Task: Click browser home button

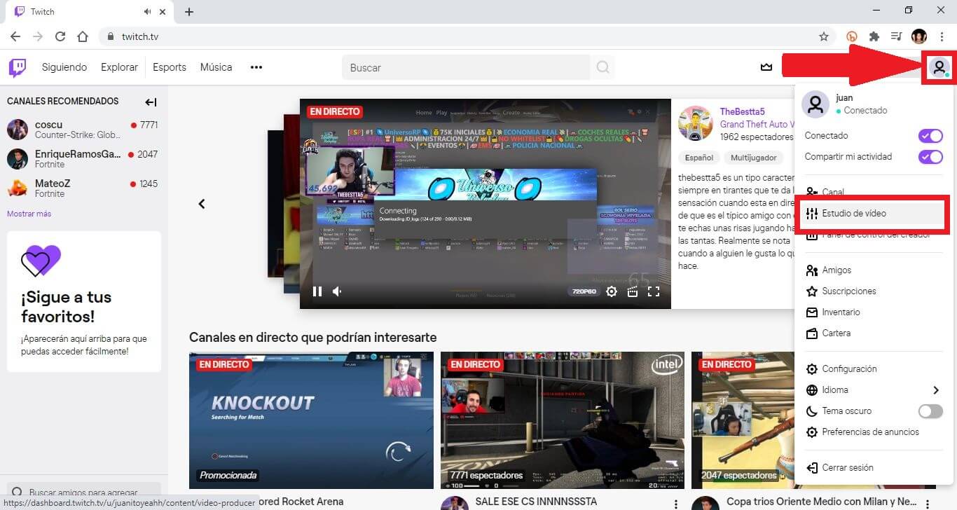Action: (x=83, y=36)
